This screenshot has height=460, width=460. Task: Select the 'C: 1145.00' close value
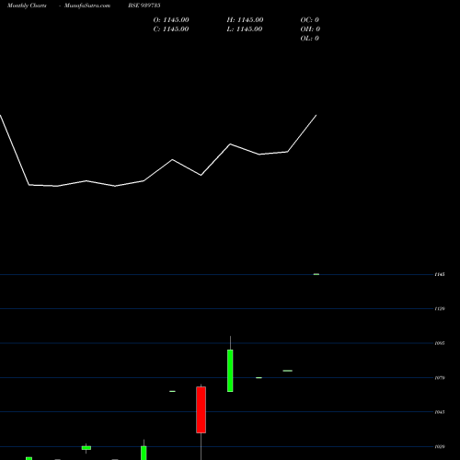(x=171, y=29)
